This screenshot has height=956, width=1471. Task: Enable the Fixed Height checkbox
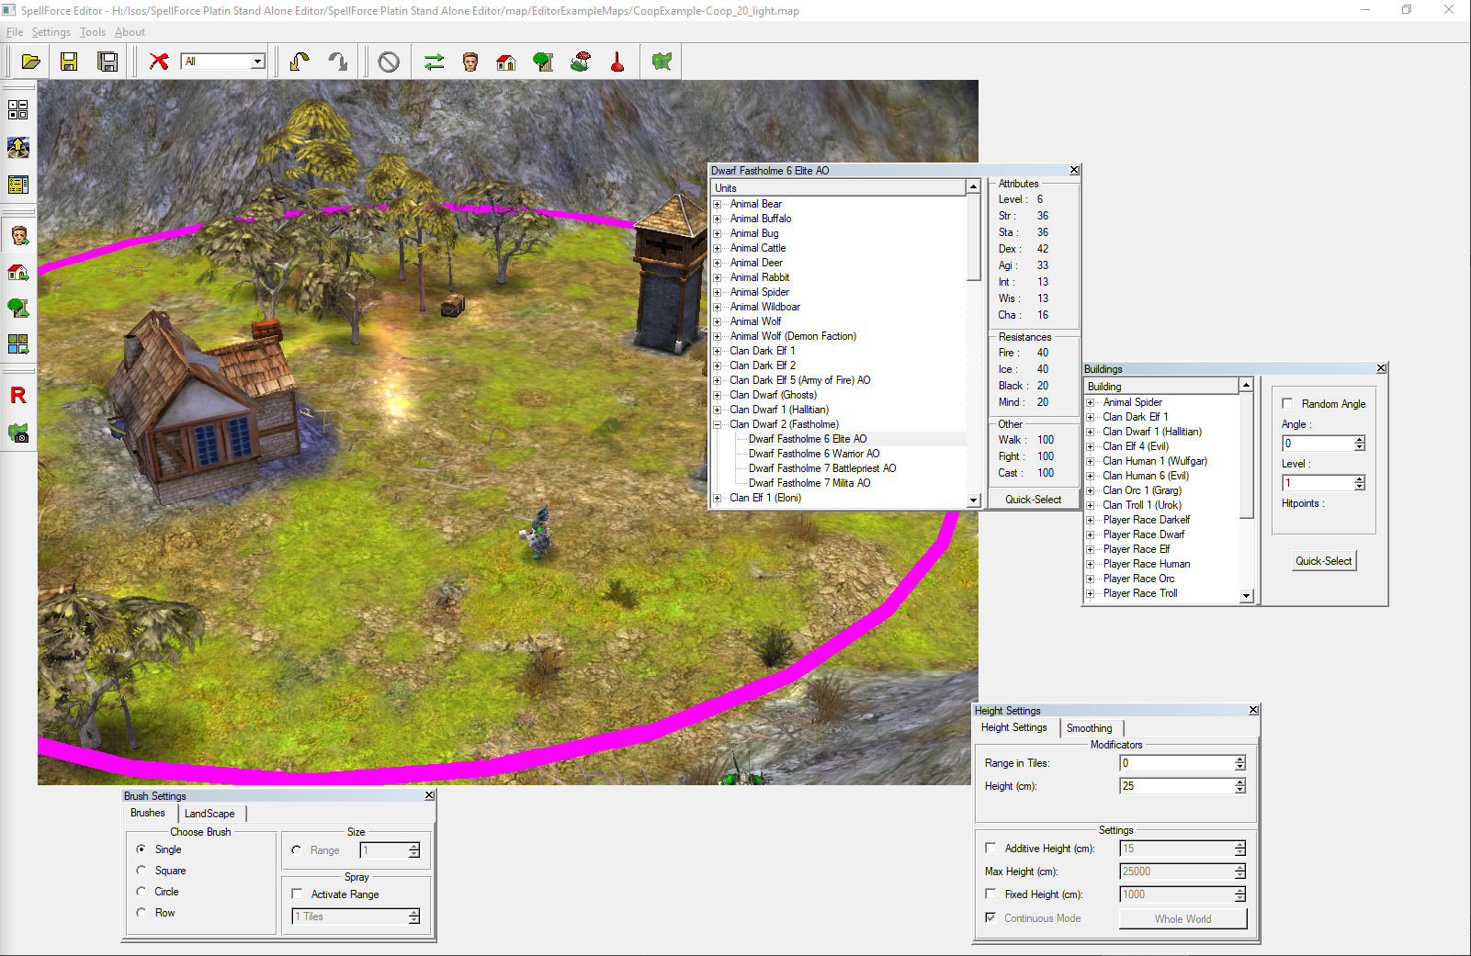pos(990,894)
